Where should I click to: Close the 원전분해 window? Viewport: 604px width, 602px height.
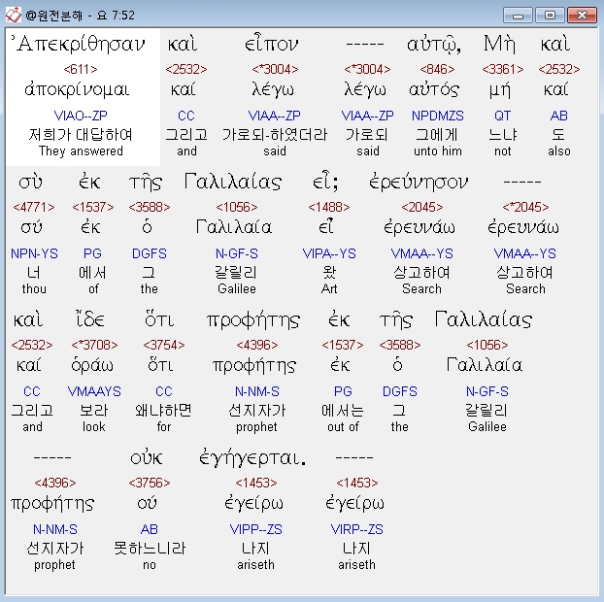[582, 16]
